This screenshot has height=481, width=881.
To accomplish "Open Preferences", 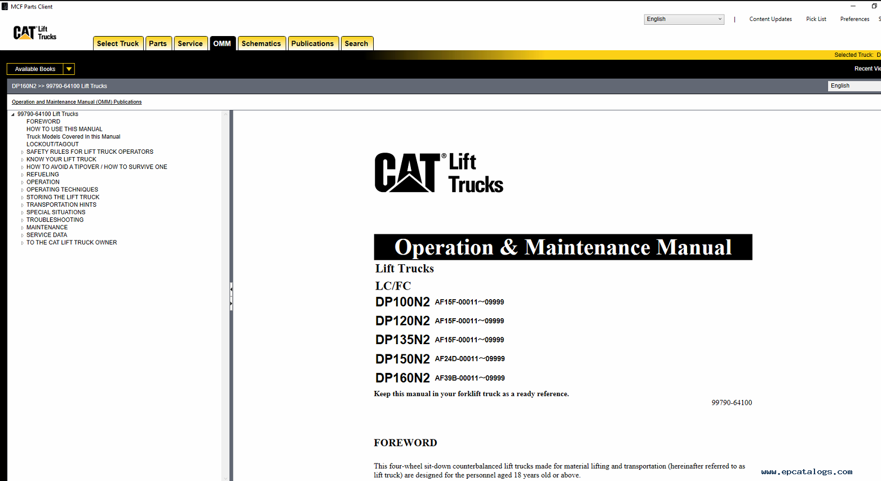I will pyautogui.click(x=855, y=19).
